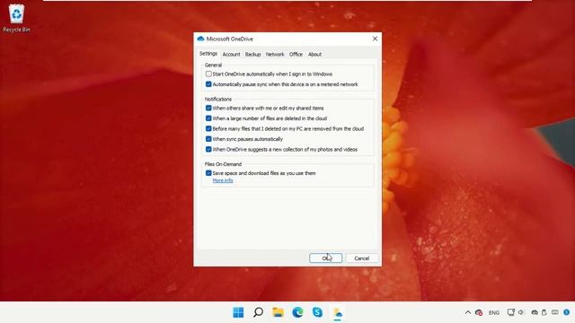
Task: Click the Files On-Demand section label
Action: click(x=223, y=164)
